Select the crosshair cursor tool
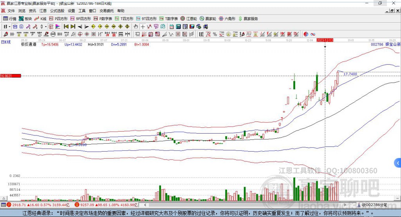 [x=143, y=27]
